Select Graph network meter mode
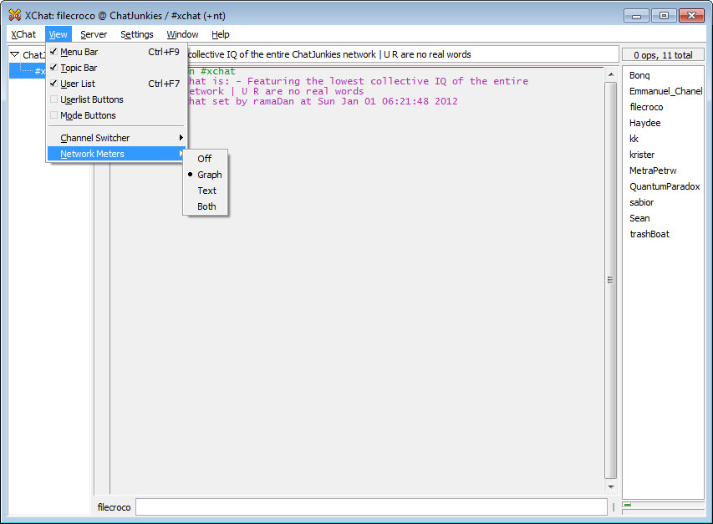The width and height of the screenshot is (713, 524). tap(205, 175)
